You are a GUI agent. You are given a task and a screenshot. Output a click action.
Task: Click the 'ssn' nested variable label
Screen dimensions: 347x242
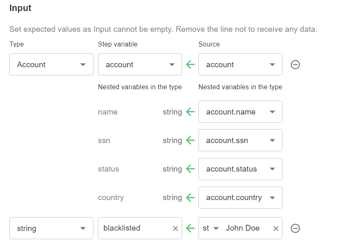pyautogui.click(x=104, y=141)
